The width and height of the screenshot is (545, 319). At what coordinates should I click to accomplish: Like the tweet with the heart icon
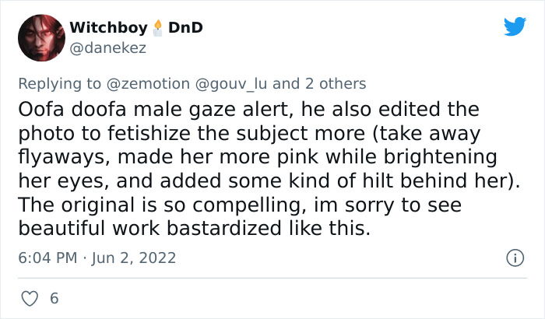31,298
